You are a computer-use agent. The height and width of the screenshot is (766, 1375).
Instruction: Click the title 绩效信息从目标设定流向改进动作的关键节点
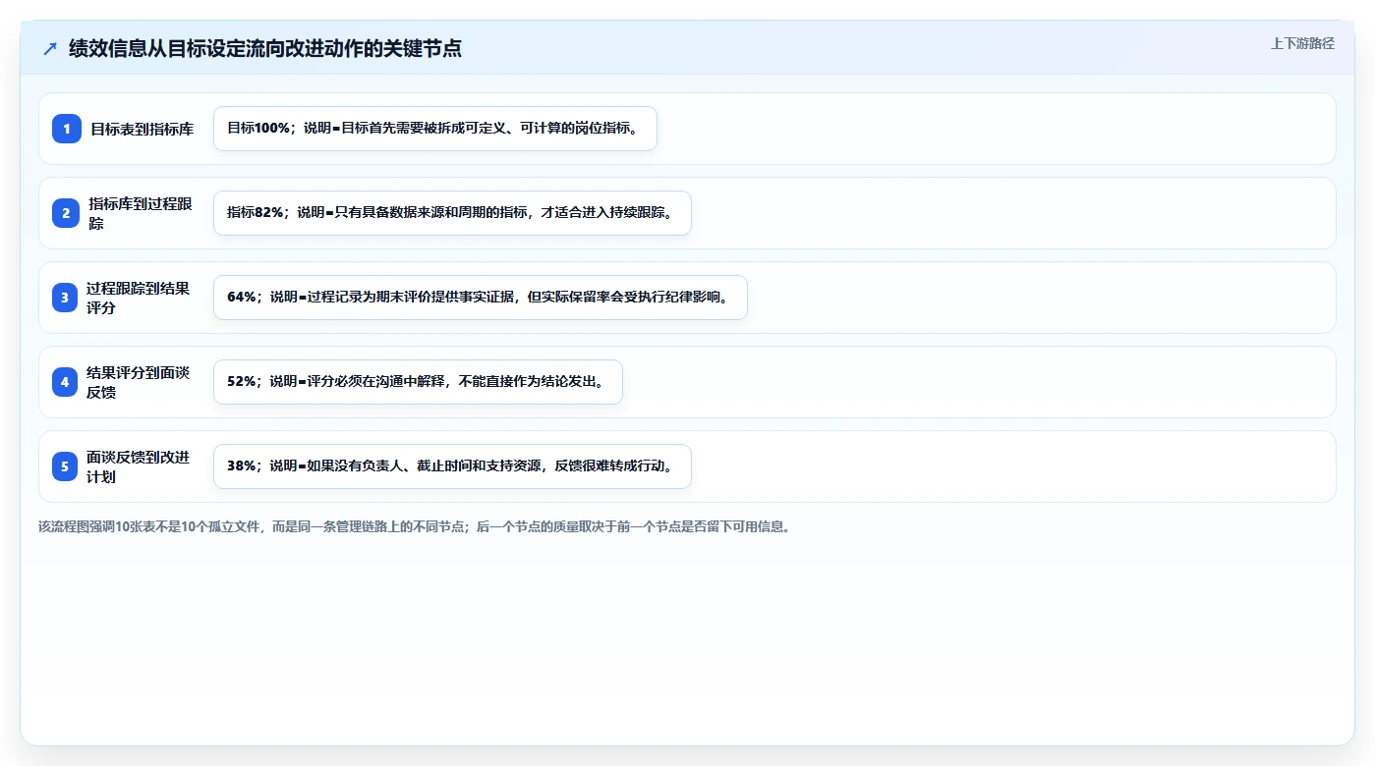click(x=265, y=48)
